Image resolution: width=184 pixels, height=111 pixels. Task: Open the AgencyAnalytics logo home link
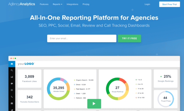[x=21, y=4]
